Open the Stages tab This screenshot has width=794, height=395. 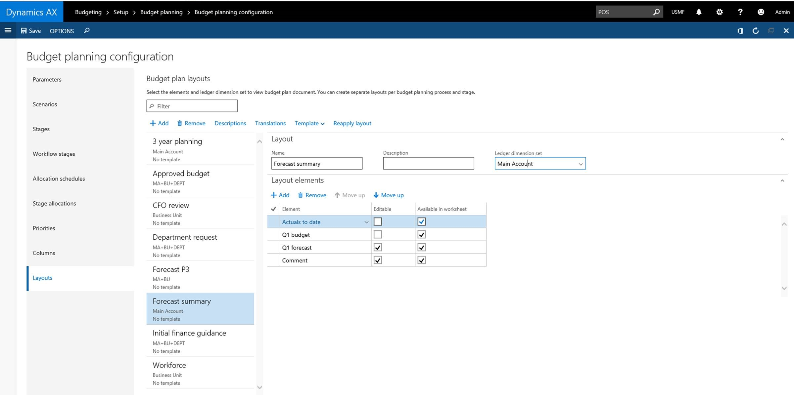(80, 129)
